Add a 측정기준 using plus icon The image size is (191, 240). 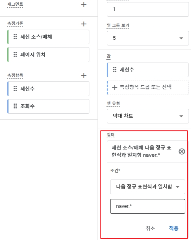point(84,24)
